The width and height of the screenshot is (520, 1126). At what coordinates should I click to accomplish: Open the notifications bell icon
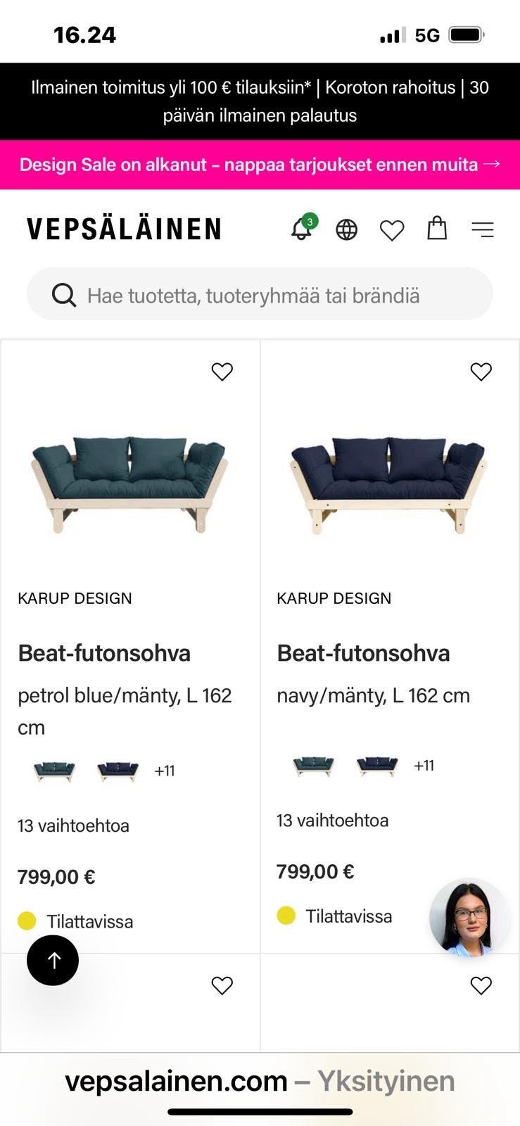point(302,229)
